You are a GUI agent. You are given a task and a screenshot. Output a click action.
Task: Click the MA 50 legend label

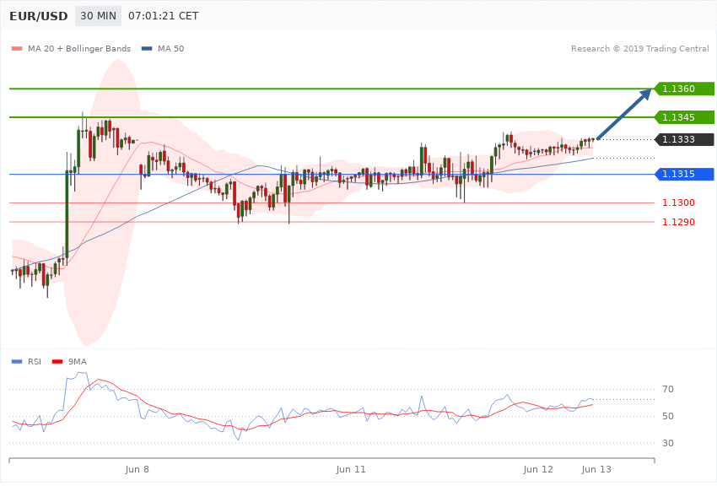(x=170, y=48)
